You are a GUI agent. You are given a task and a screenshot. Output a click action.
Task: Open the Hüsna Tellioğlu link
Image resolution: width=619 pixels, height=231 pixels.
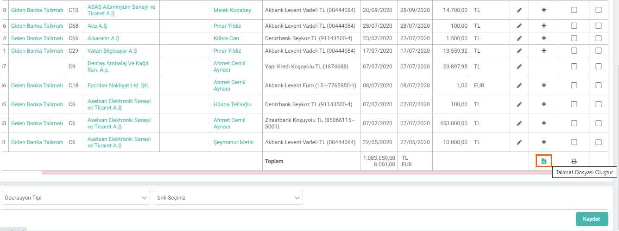click(233, 104)
